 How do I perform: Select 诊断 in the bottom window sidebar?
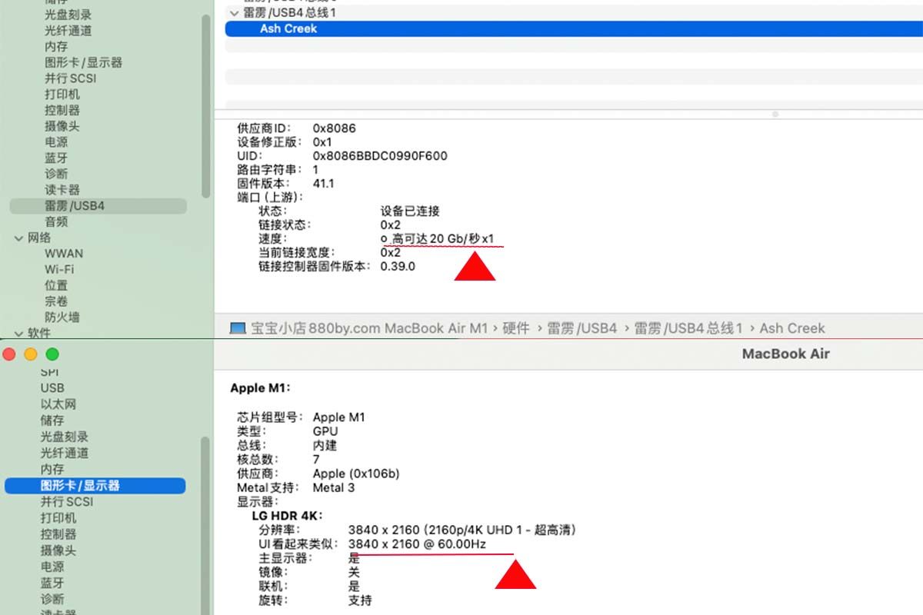point(52,599)
